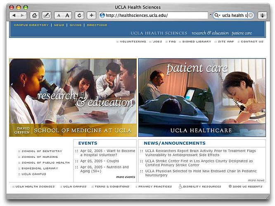The height and width of the screenshot is (206, 275).
Task: Click the globe icon in address bar
Action: [102, 15]
